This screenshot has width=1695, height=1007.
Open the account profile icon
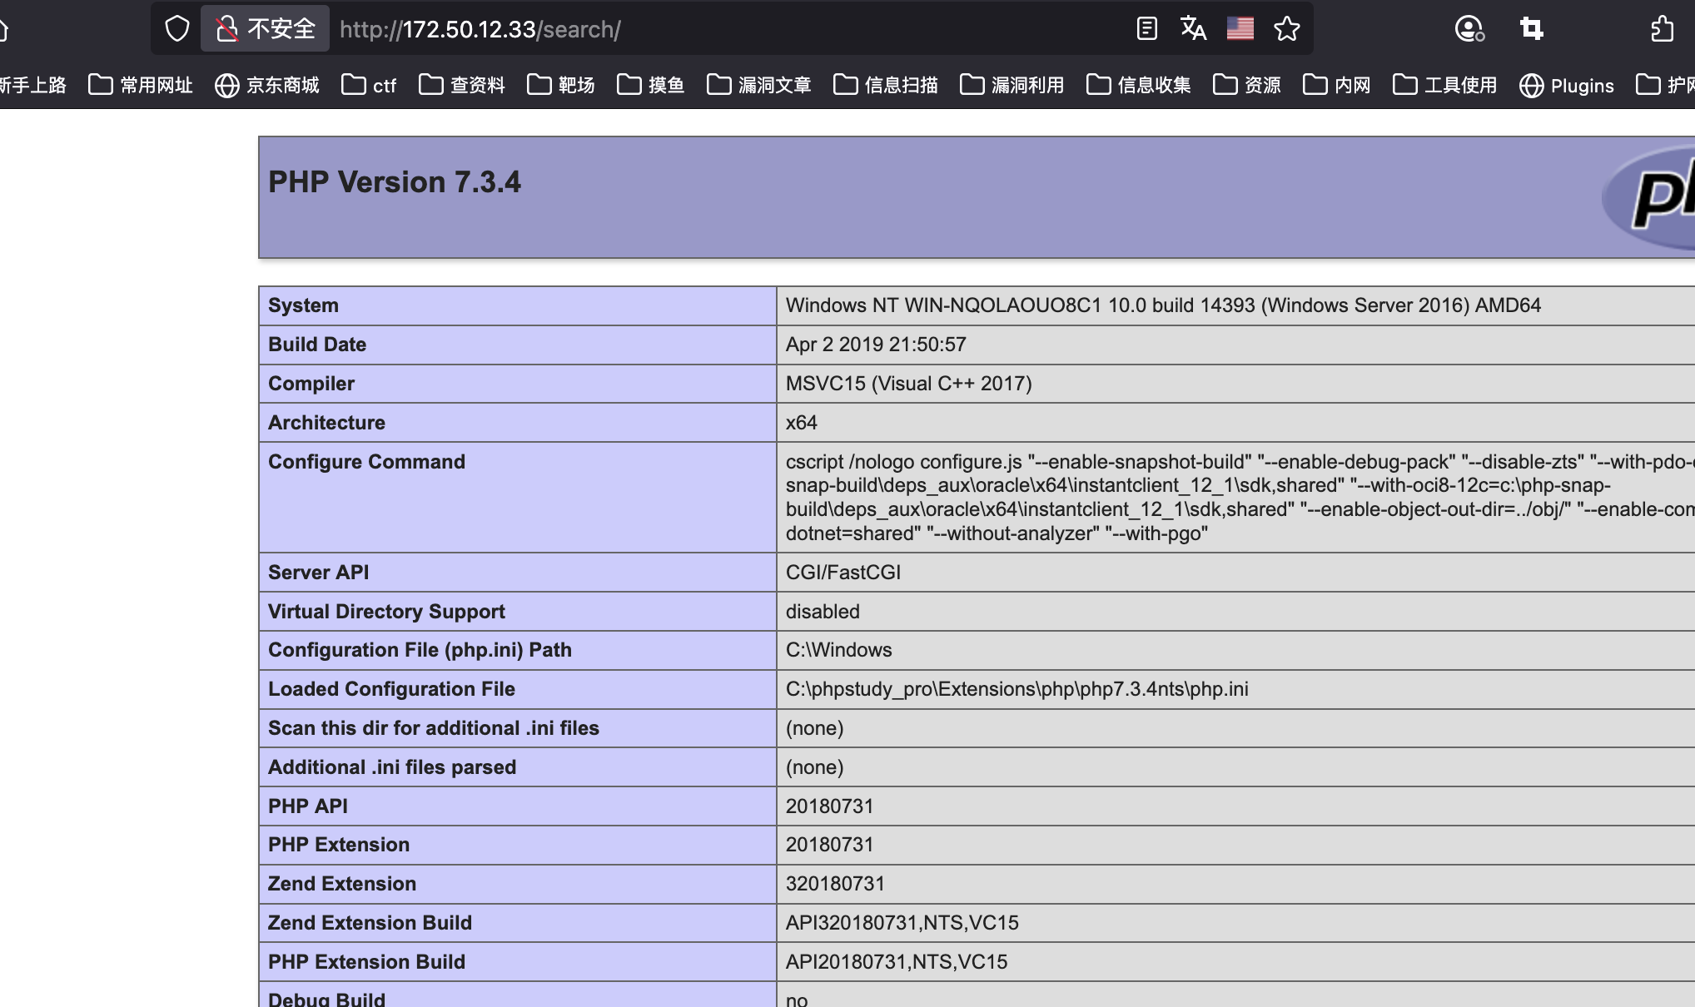pyautogui.click(x=1469, y=29)
